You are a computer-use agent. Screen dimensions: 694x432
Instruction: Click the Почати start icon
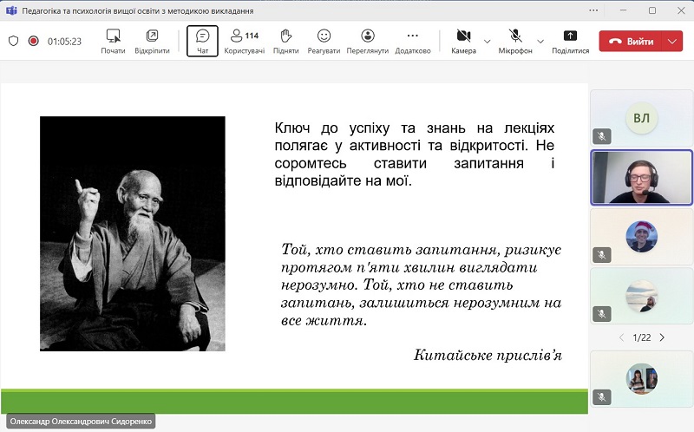click(113, 41)
